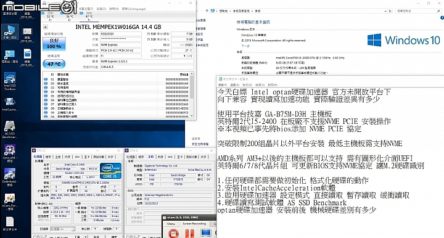
Task: Expand the address bar history dropdown
Action: coord(385,10)
